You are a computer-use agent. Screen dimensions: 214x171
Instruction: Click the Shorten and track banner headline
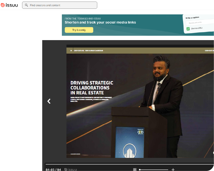coord(100,22)
